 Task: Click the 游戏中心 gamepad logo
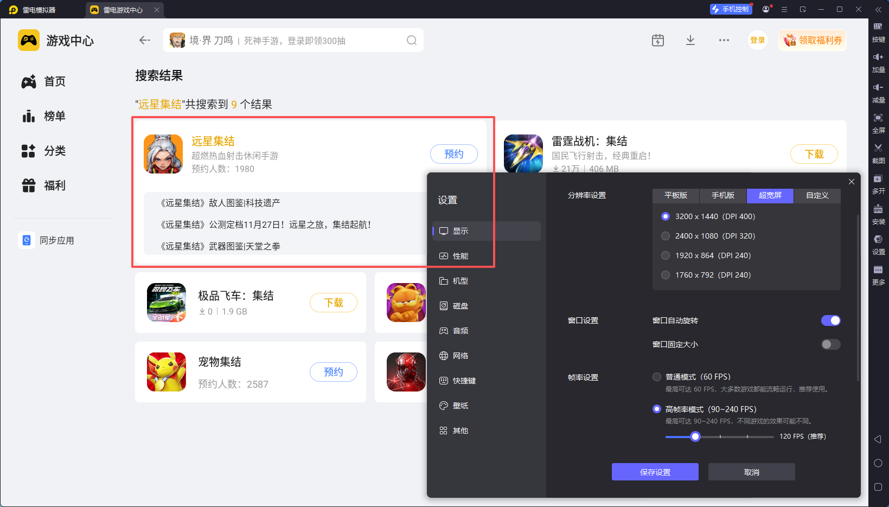point(29,40)
